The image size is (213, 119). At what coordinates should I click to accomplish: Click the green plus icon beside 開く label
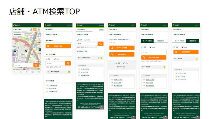101,58
